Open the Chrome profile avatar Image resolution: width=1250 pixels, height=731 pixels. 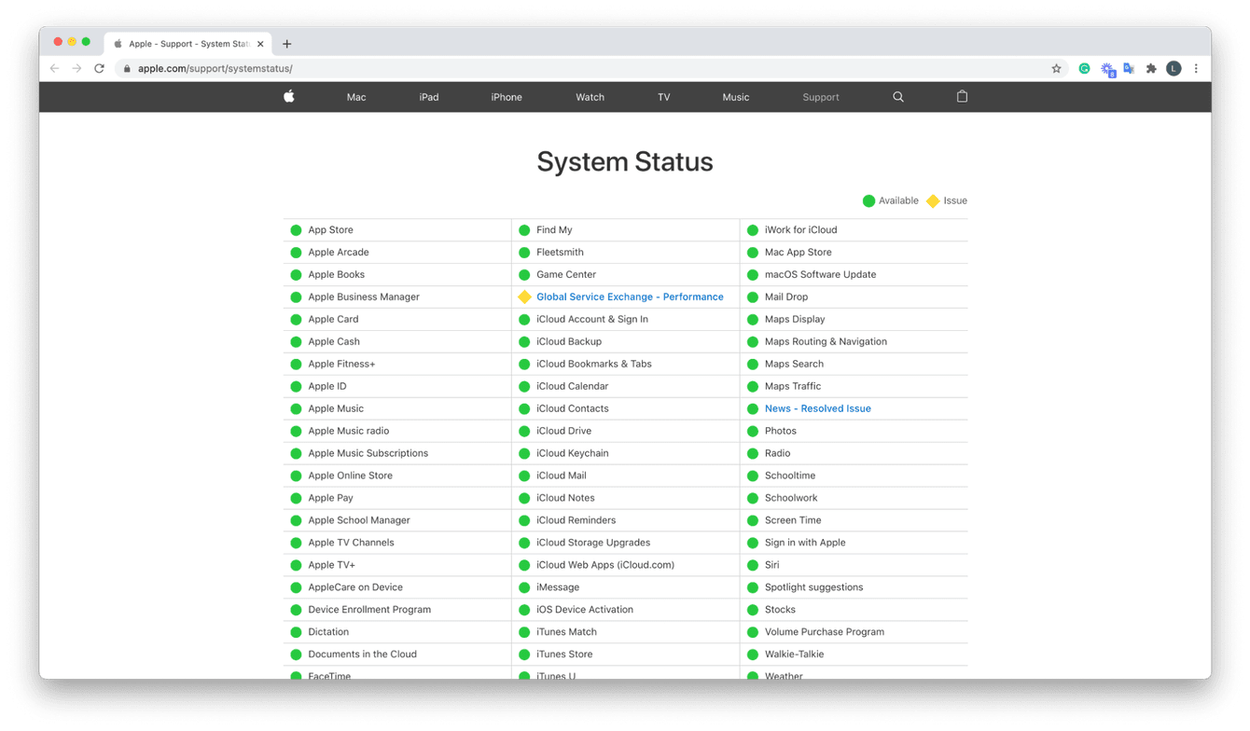1174,68
